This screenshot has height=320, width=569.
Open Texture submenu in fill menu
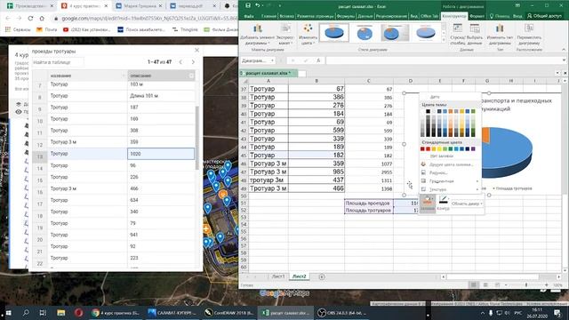450,189
